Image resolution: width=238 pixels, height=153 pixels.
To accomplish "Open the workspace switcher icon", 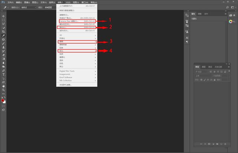I will coord(232,7).
